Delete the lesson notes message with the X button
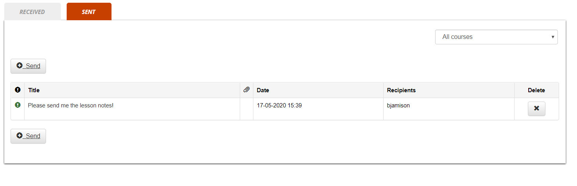This screenshot has height=186, width=577. pyautogui.click(x=536, y=109)
